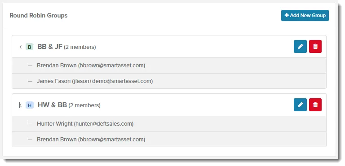Image resolution: width=345 pixels, height=166 pixels.
Task: Click BB & JF member count text
Action: (80, 47)
